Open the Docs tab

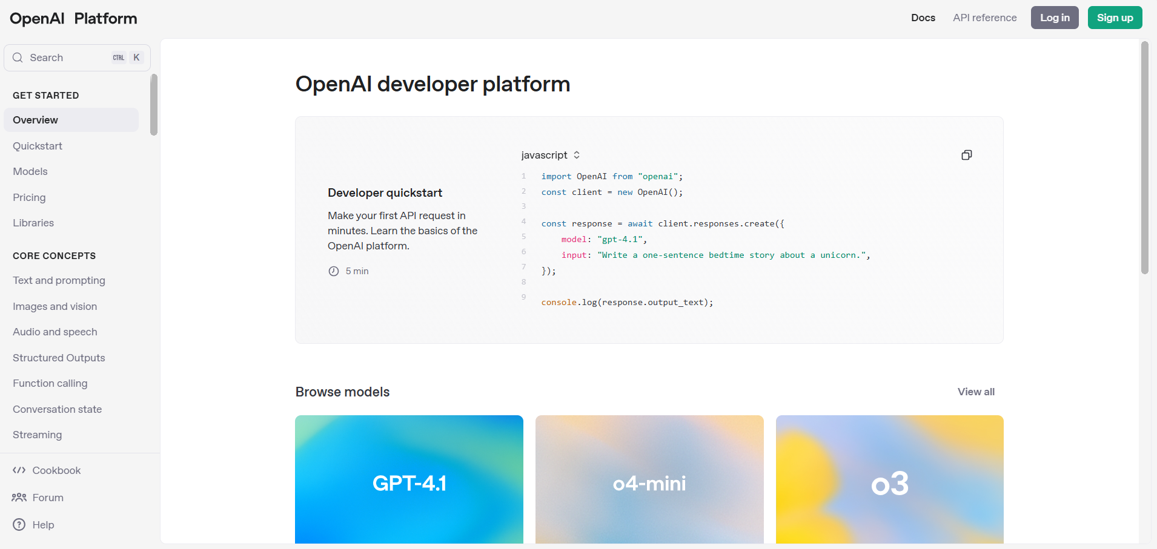pos(923,18)
